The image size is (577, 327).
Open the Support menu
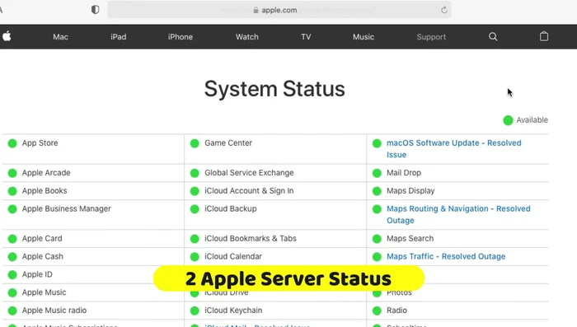[431, 37]
